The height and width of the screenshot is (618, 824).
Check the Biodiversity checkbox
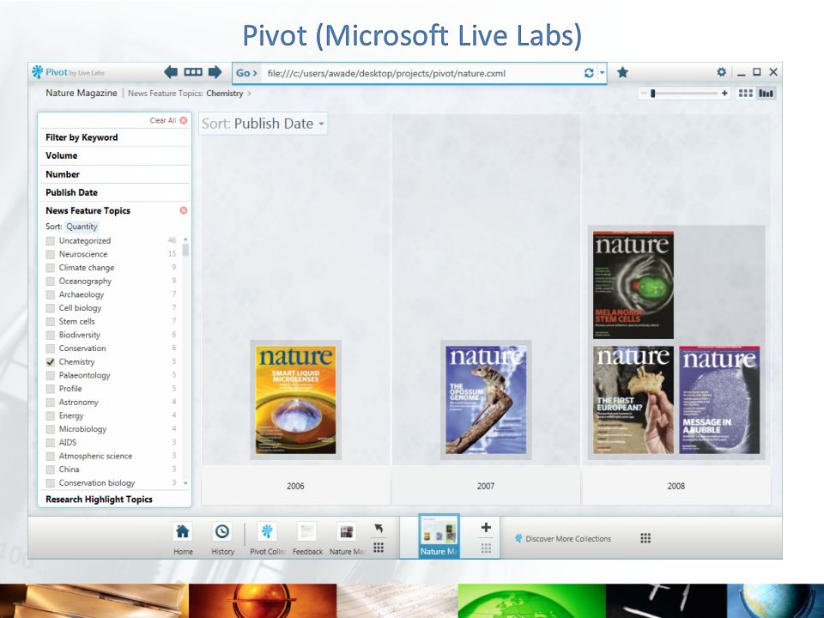point(51,336)
